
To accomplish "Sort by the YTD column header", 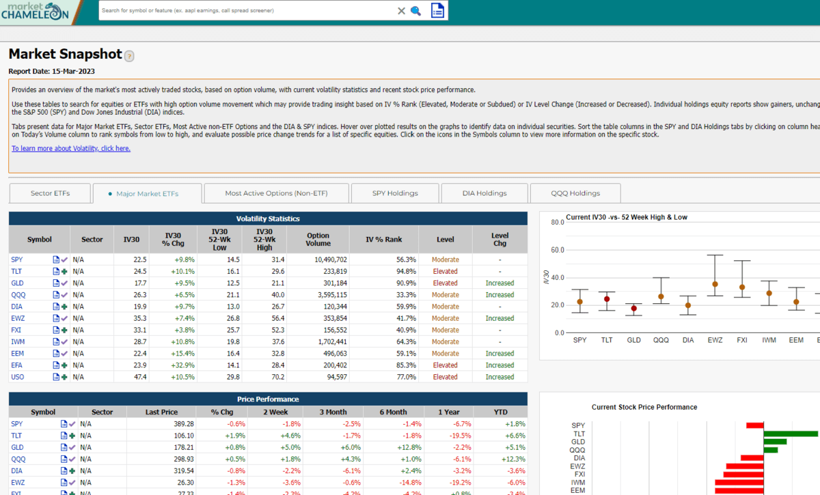I will point(500,412).
